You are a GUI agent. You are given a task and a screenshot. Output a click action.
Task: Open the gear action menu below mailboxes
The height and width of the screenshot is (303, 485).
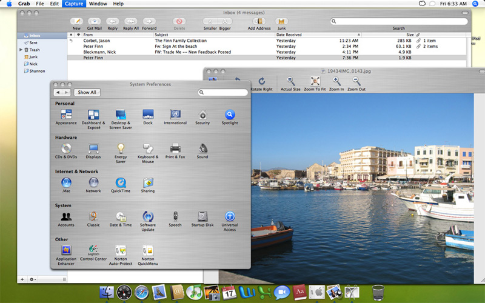click(x=32, y=279)
